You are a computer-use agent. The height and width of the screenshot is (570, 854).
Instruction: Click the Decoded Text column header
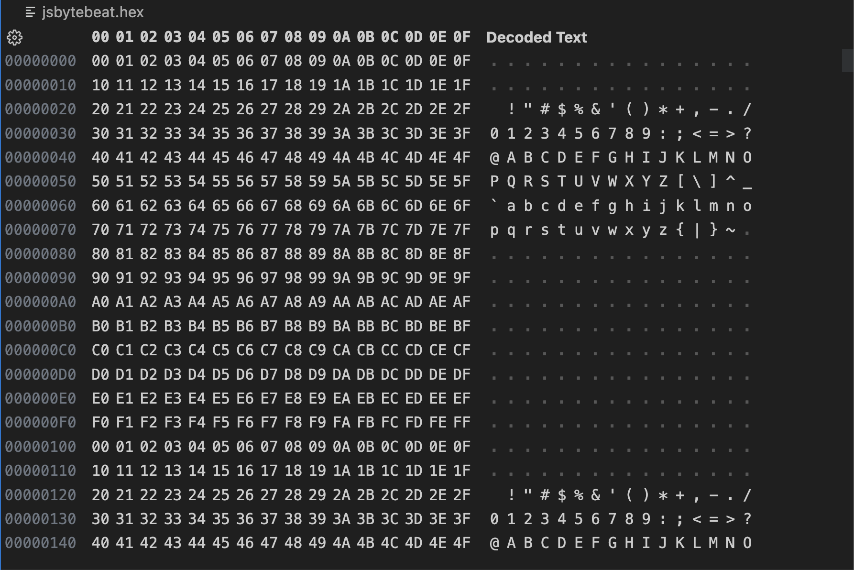(536, 37)
